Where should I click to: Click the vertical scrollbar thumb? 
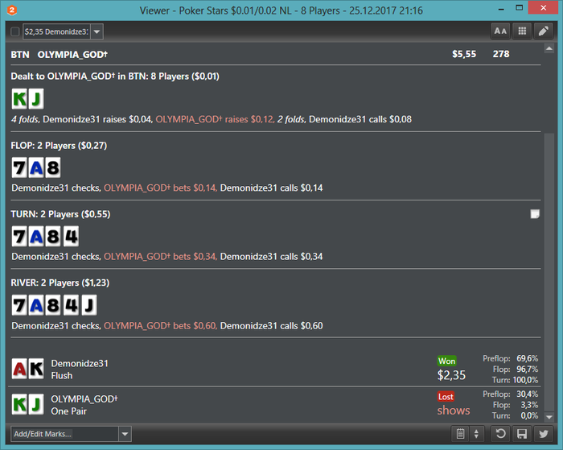coord(549,272)
